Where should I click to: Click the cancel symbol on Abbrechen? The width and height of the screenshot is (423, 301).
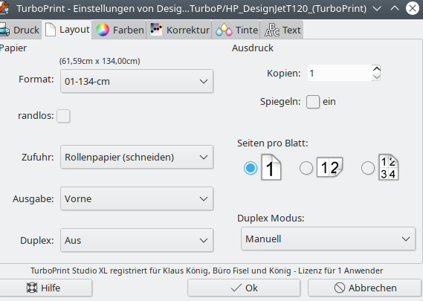pyautogui.click(x=340, y=288)
